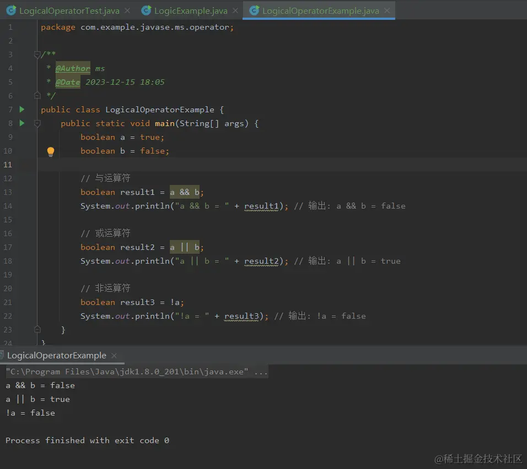Place the cursor on empty line 11
This screenshot has width=527, height=469.
click(x=282, y=165)
